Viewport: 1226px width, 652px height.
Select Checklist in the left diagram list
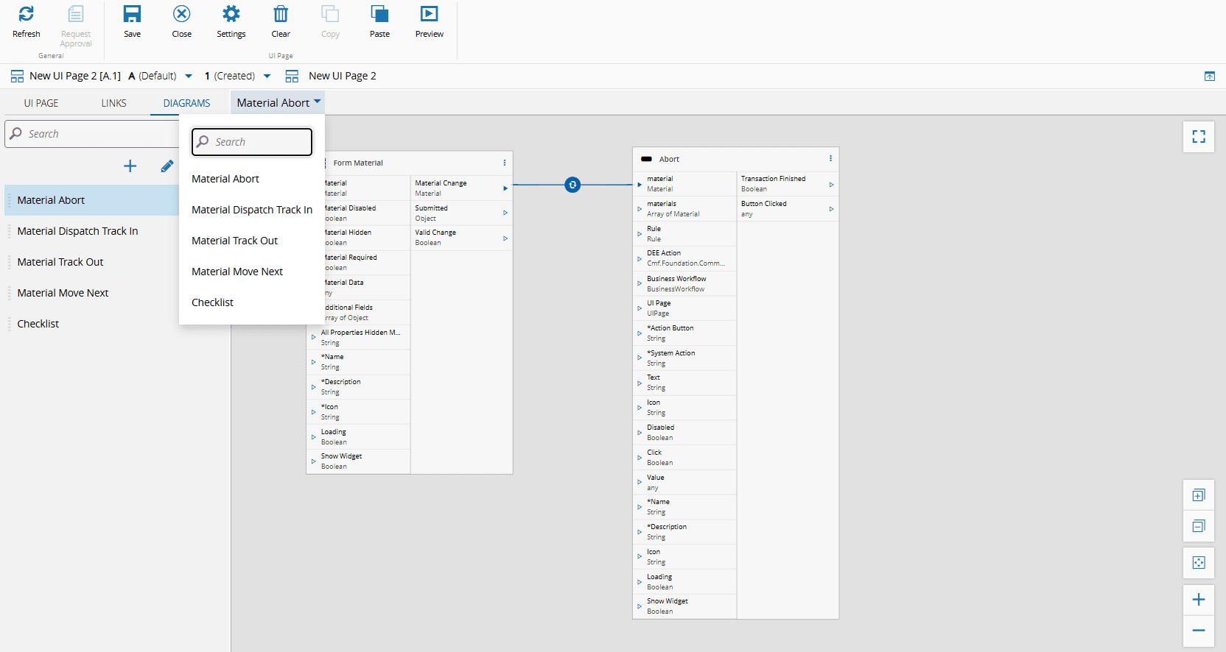pos(38,324)
